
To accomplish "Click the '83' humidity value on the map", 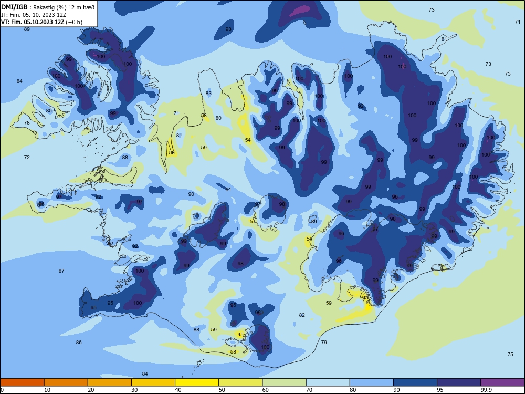I will 208,93.
